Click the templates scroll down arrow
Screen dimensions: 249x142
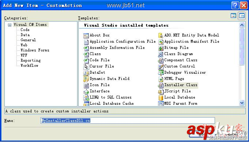click(242, 103)
